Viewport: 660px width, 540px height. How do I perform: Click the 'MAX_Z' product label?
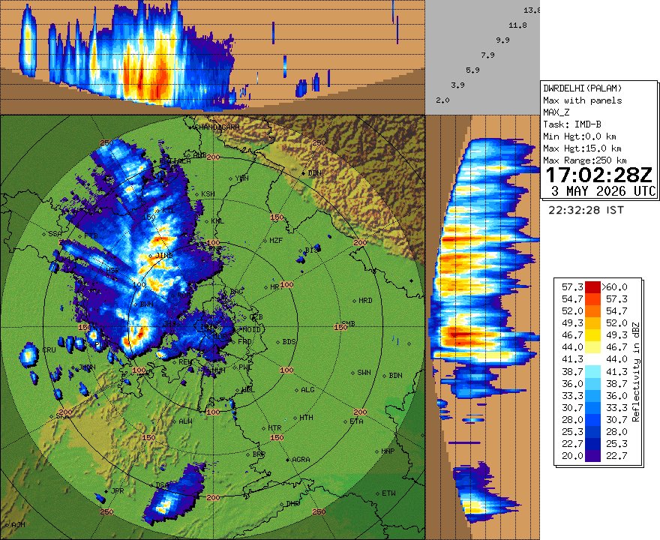coord(556,112)
